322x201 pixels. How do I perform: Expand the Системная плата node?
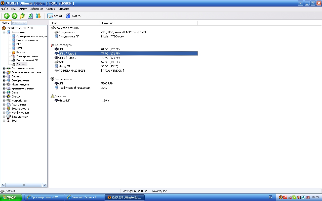point(4,68)
